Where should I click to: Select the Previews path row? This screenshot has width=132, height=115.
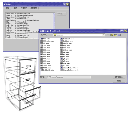pyautogui.click(x=22, y=30)
